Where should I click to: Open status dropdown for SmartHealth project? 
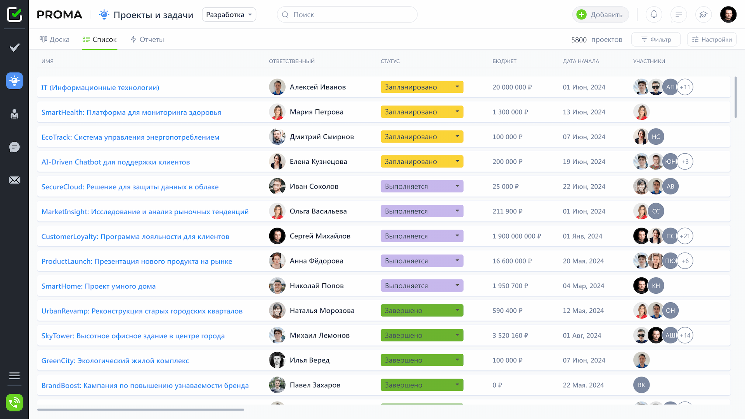click(x=422, y=112)
